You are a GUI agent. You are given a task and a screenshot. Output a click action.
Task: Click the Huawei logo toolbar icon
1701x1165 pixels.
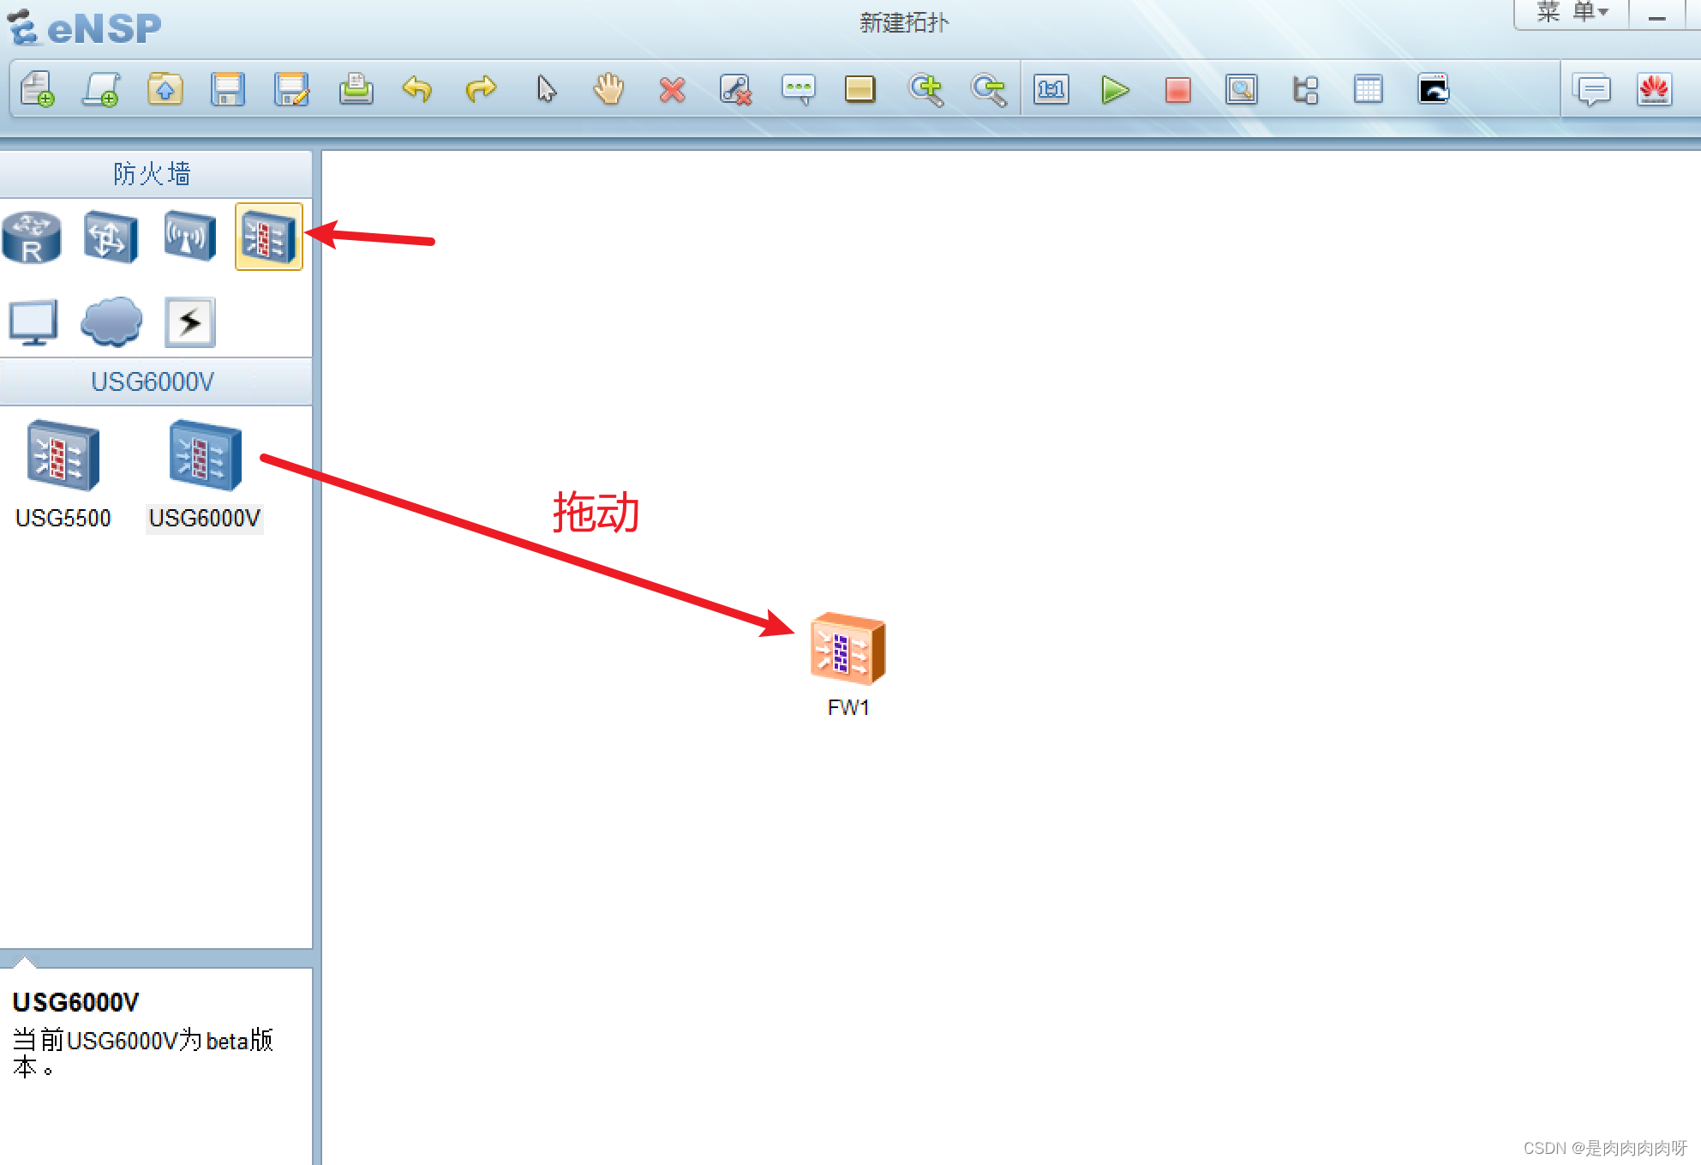1654,89
